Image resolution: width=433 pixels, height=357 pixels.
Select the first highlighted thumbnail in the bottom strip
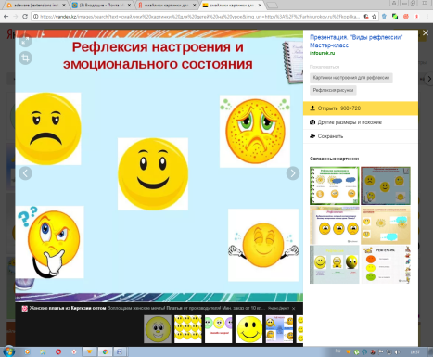[158, 329]
